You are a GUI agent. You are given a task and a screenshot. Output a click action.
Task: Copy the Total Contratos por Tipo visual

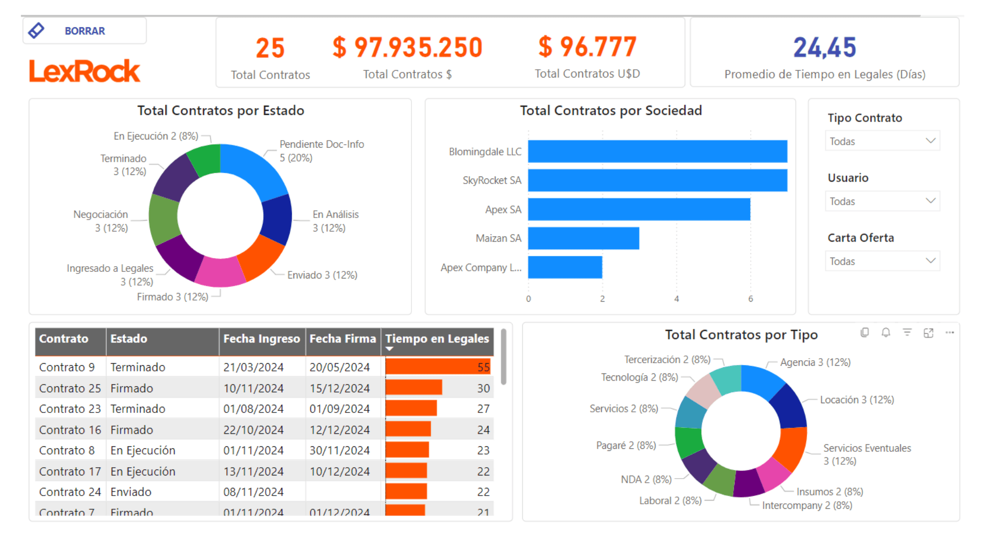[x=864, y=332]
